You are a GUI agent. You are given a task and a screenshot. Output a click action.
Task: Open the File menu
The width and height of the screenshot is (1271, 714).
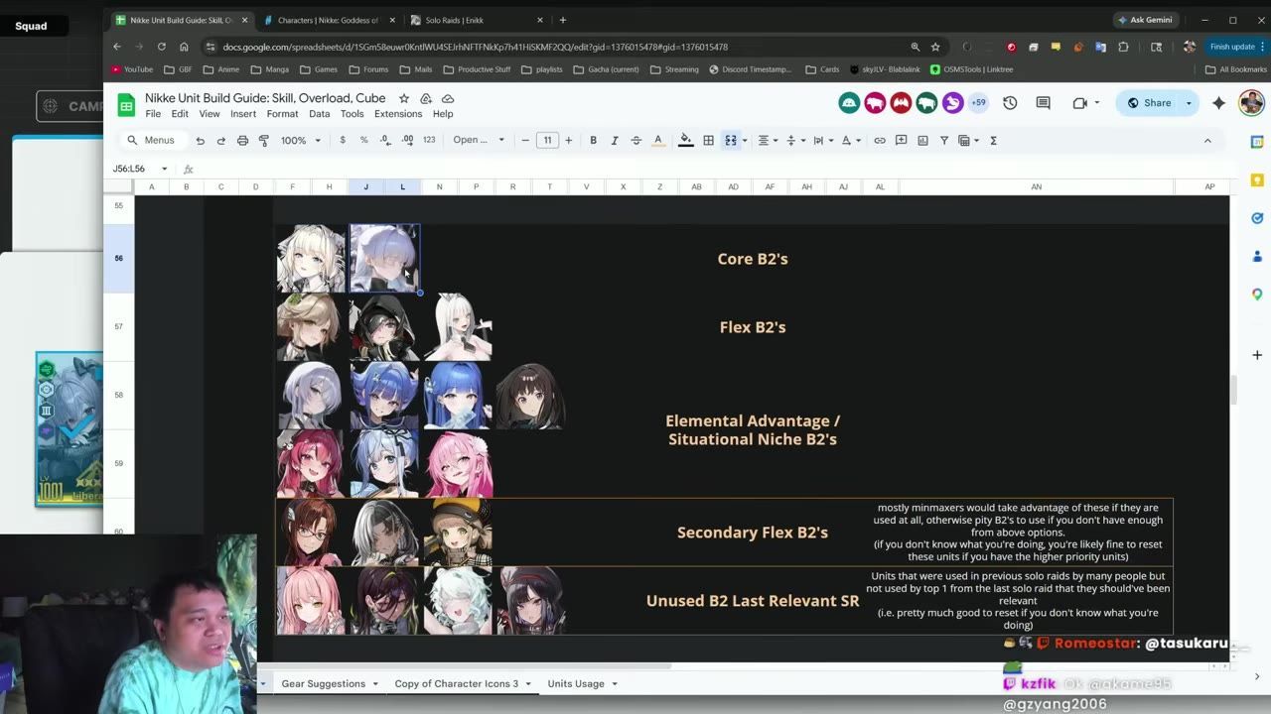[153, 114]
